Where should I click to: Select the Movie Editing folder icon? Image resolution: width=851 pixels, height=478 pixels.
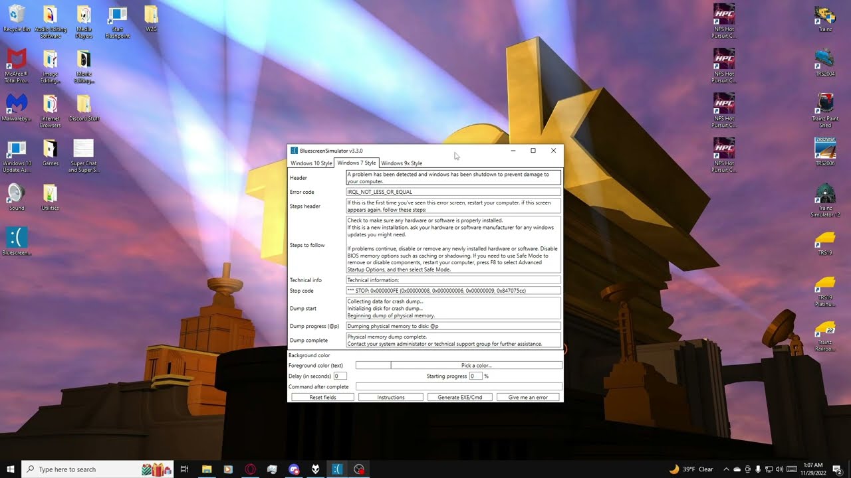pyautogui.click(x=84, y=66)
